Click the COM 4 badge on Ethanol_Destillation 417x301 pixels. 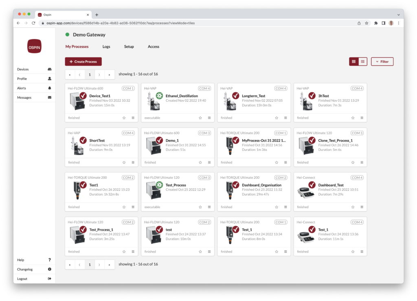pos(204,88)
